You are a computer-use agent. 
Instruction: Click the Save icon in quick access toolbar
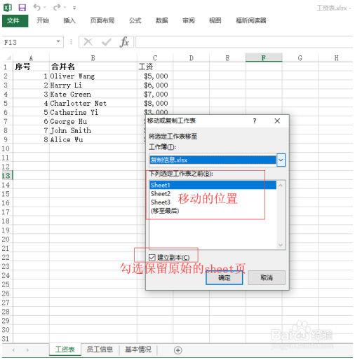22,8
